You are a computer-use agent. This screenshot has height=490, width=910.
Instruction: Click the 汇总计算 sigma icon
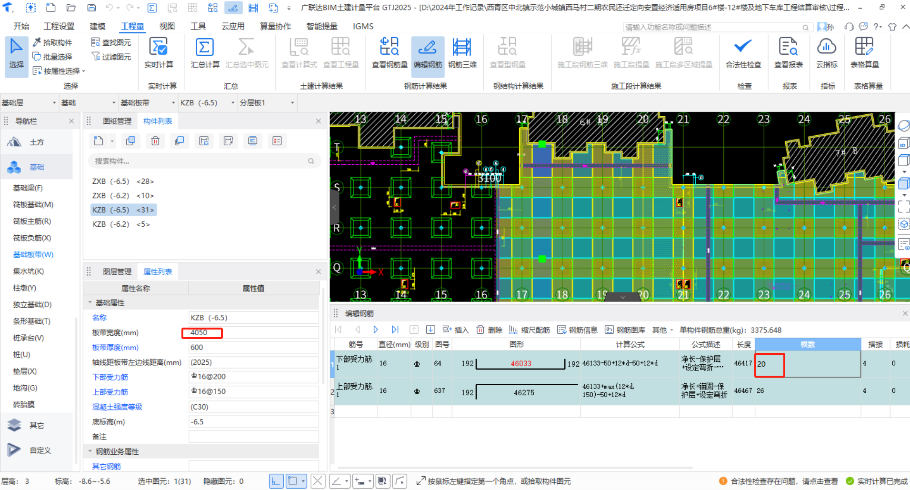pos(205,48)
